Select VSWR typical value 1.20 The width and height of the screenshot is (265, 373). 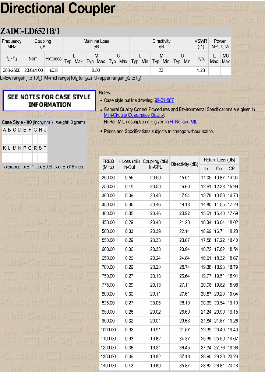(x=201, y=70)
